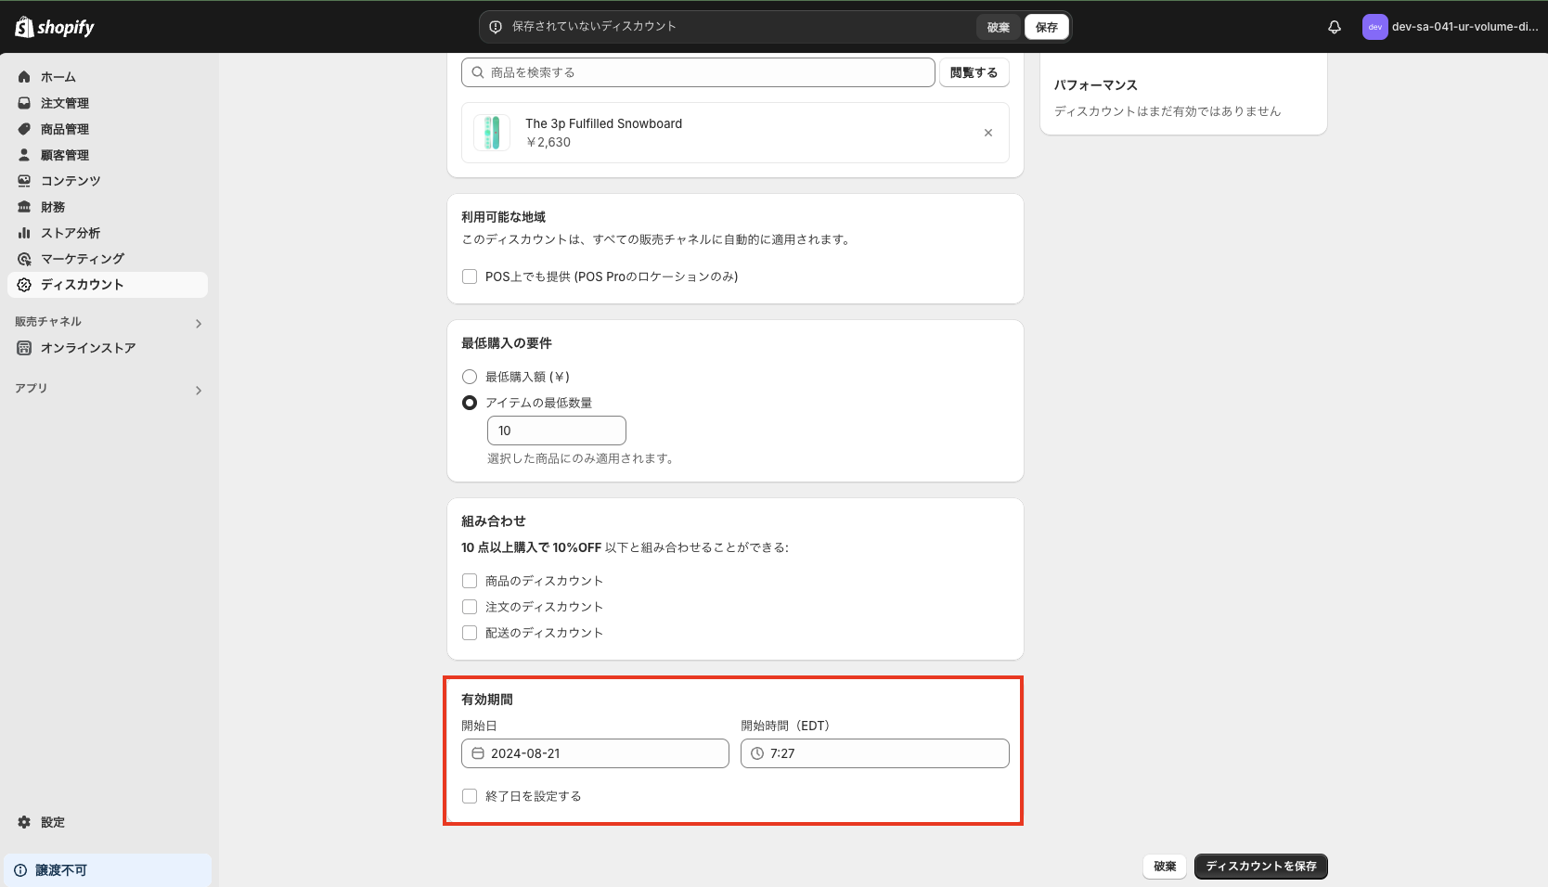Open the ホーム section via house icon
1548x887 pixels.
click(23, 77)
